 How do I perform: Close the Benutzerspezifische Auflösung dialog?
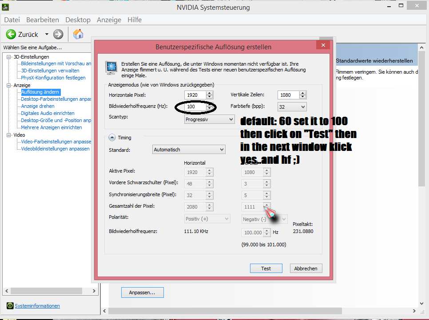[323, 45]
